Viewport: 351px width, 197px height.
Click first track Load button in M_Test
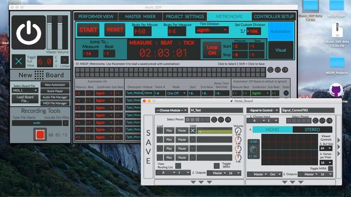click(x=160, y=131)
